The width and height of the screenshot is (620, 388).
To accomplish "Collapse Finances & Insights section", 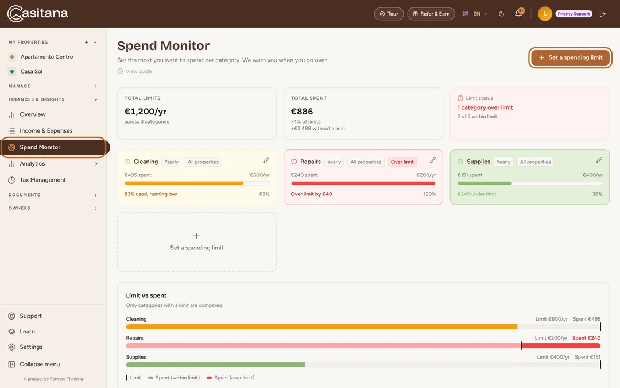I will [x=96, y=100].
